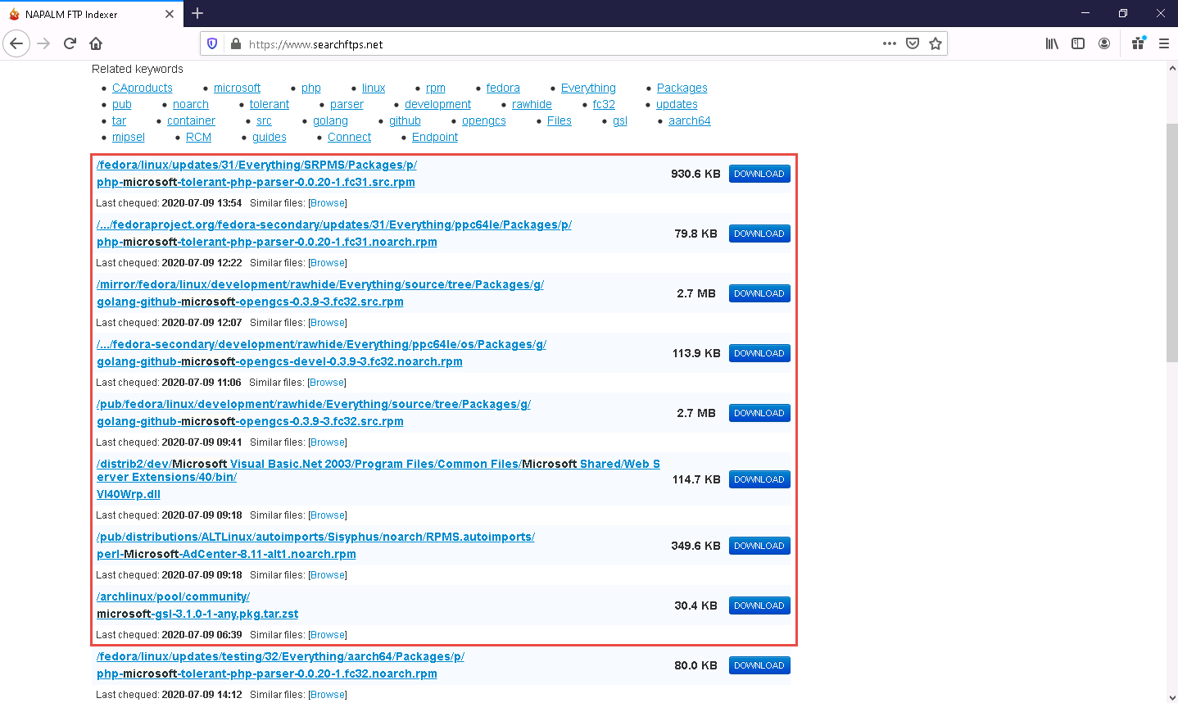Go back to the previous page
Image resolution: width=1178 pixels, height=703 pixels.
click(16, 43)
